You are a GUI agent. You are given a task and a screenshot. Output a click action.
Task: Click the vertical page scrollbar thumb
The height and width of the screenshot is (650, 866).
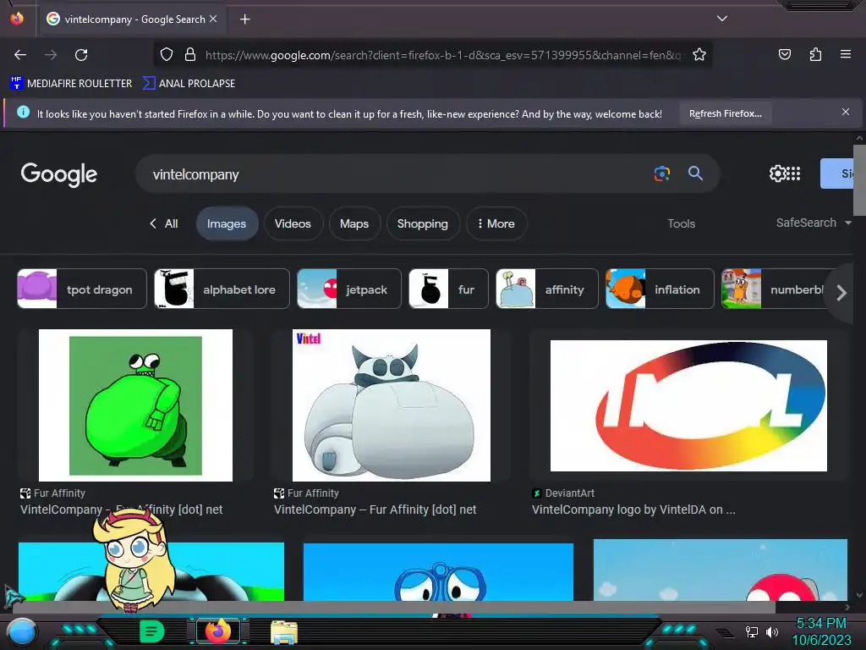[859, 180]
